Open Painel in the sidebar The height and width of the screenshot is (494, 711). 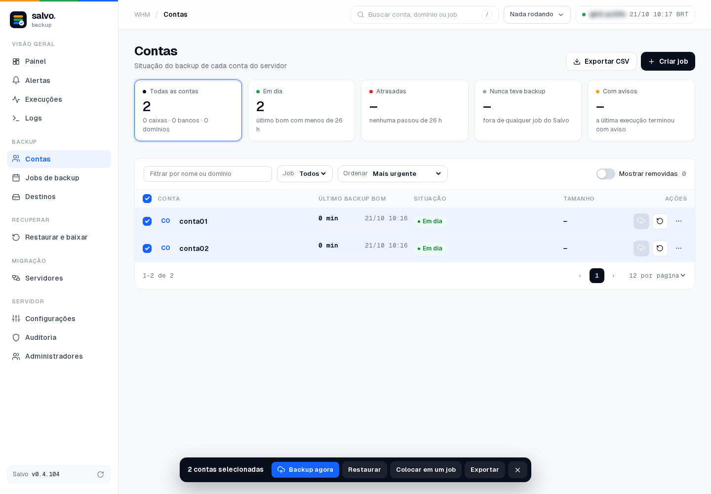(59, 61)
